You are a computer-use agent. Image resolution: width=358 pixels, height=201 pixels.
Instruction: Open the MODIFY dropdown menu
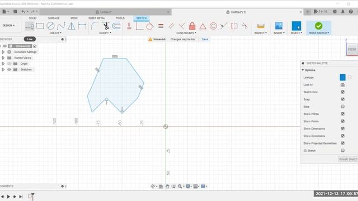point(105,33)
